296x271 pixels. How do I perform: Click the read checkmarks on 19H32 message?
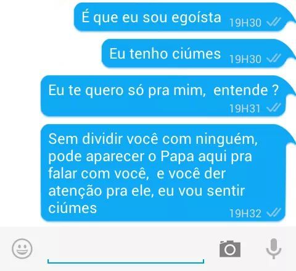point(274,212)
